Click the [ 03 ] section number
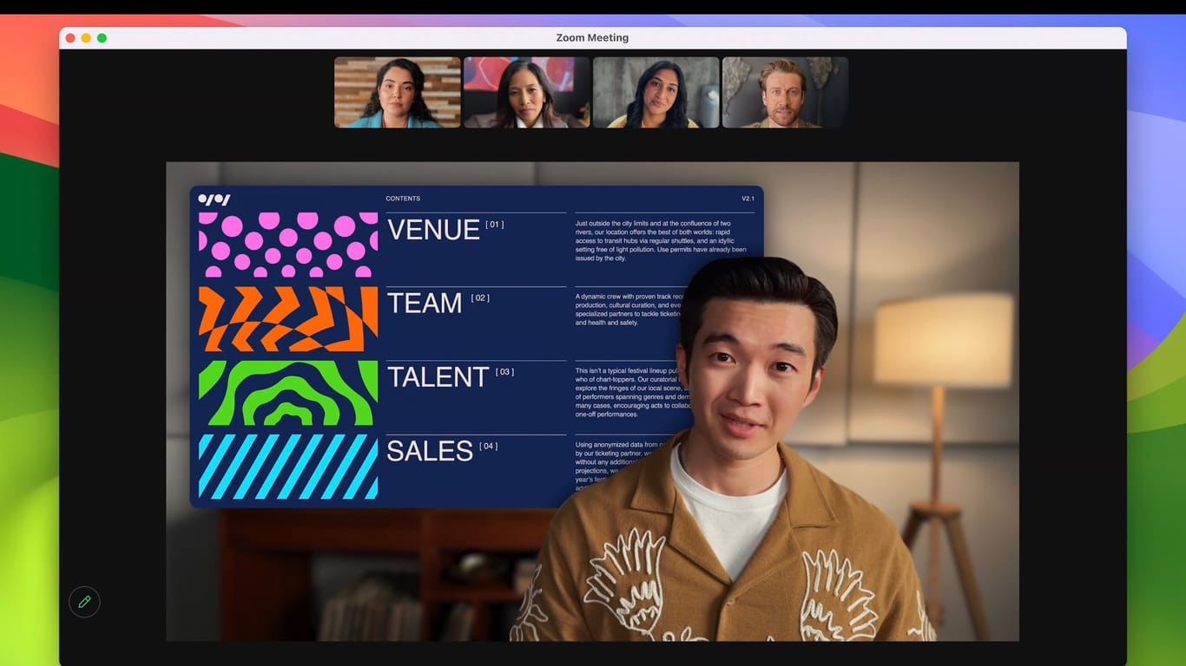 (x=504, y=372)
